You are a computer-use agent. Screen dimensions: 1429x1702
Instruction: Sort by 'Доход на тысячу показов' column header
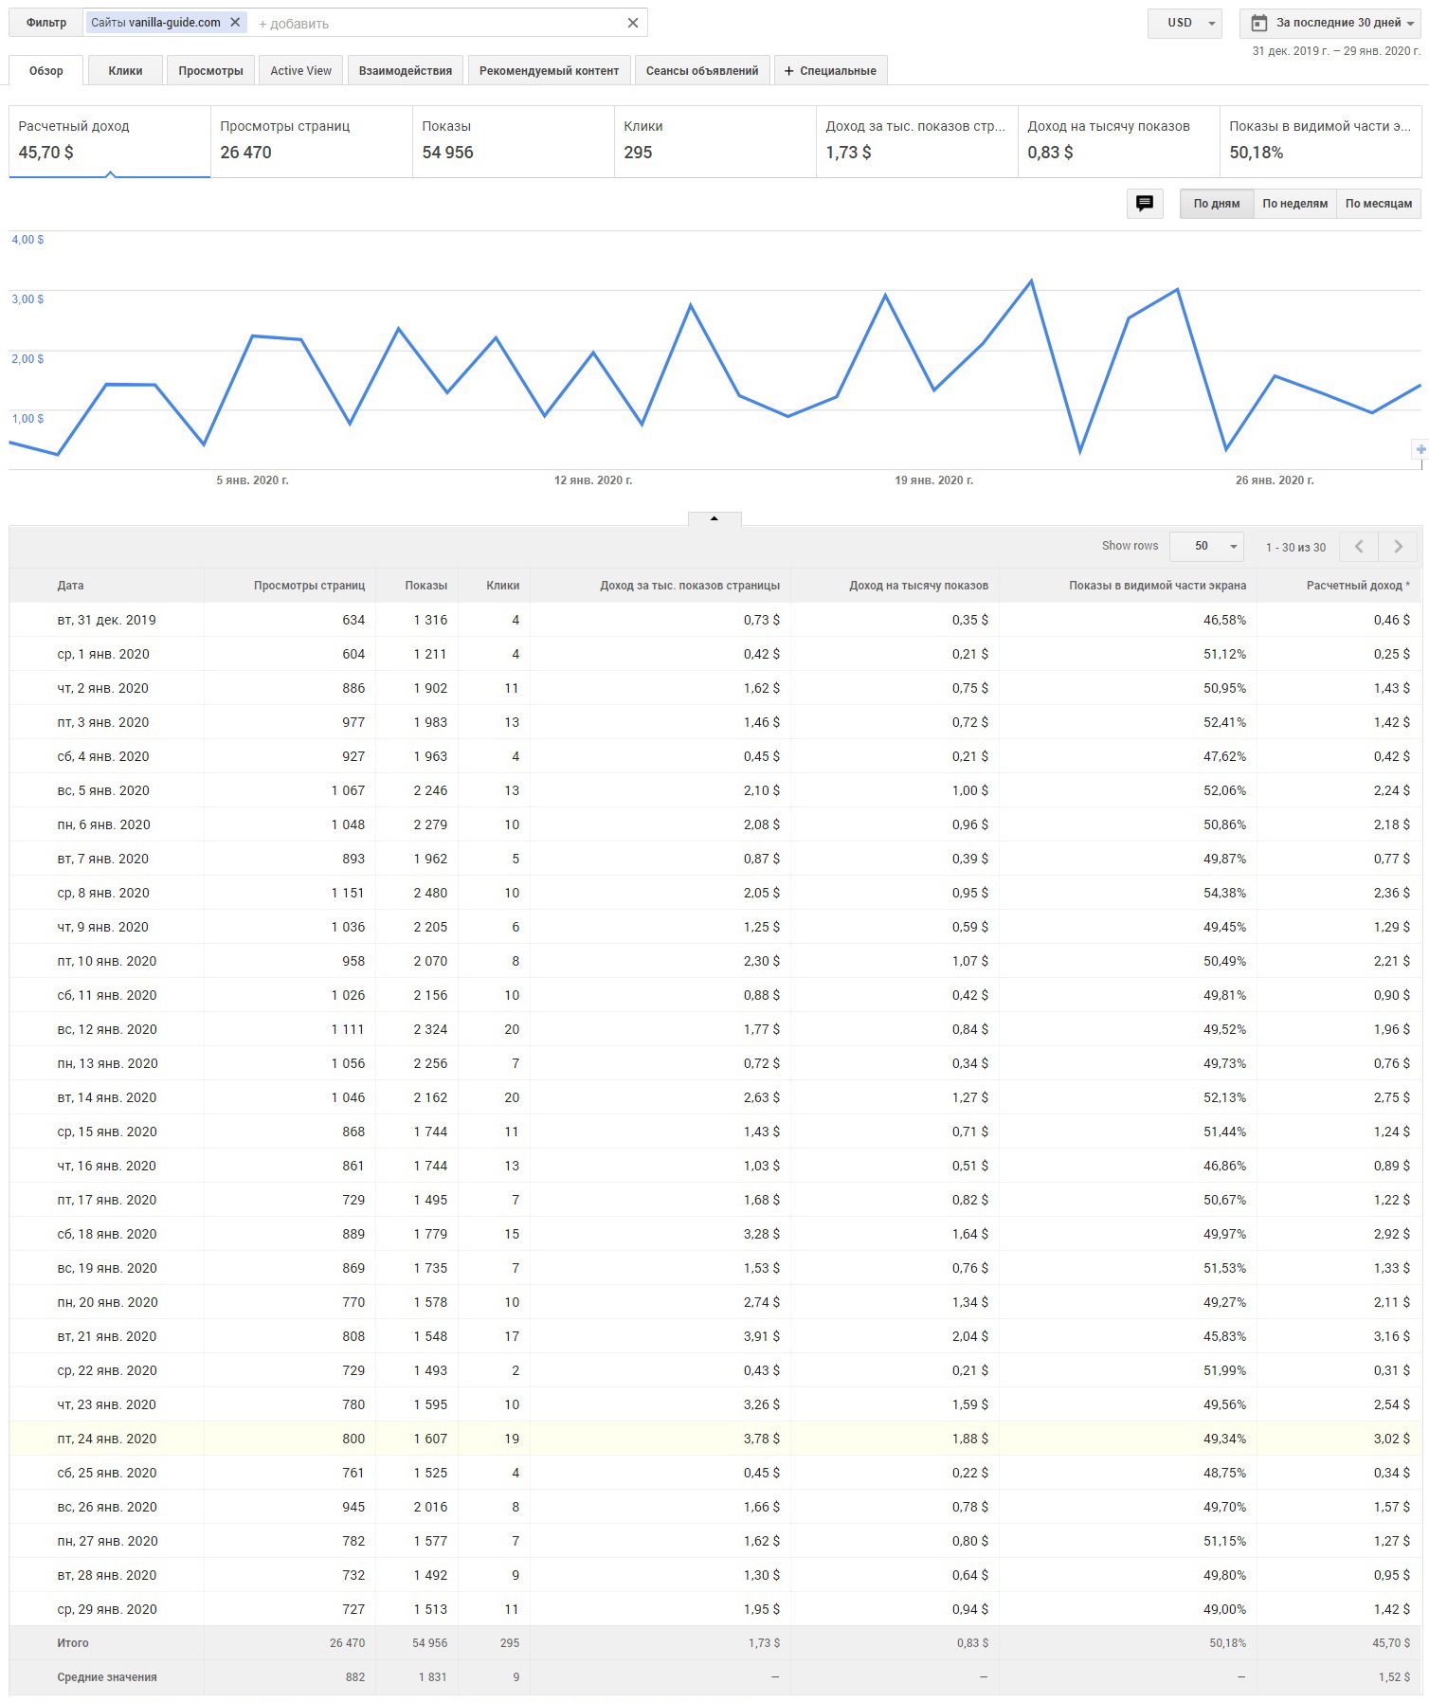[x=918, y=586]
